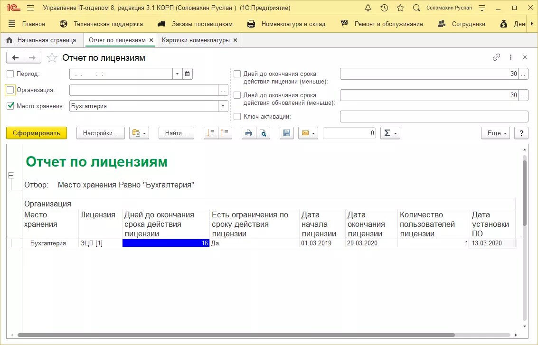Open Место хранения dropdown list
The height and width of the screenshot is (345, 538).
[x=223, y=106]
